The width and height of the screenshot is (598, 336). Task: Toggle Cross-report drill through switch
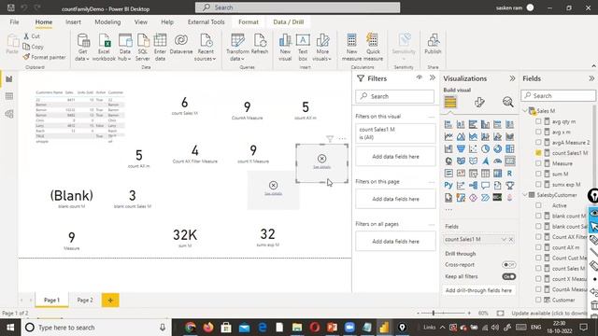[x=508, y=264]
